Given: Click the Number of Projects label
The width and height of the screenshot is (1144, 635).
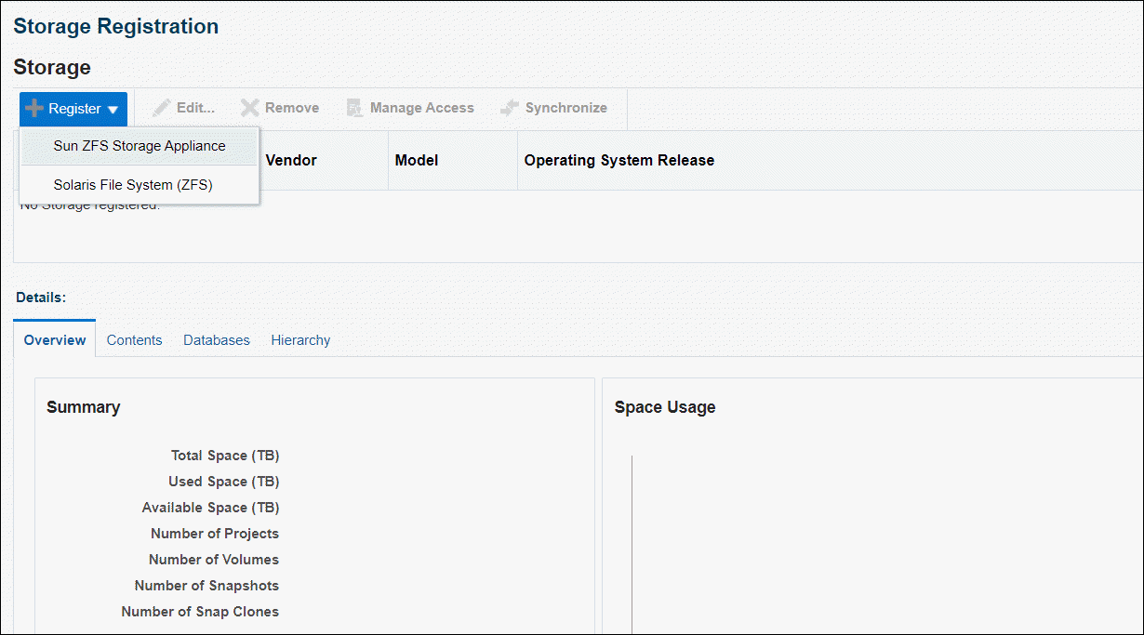Looking at the screenshot, I should (x=215, y=534).
